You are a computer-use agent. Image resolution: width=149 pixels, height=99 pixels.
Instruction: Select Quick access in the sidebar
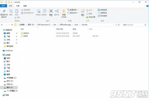pyautogui.click(x=8, y=30)
